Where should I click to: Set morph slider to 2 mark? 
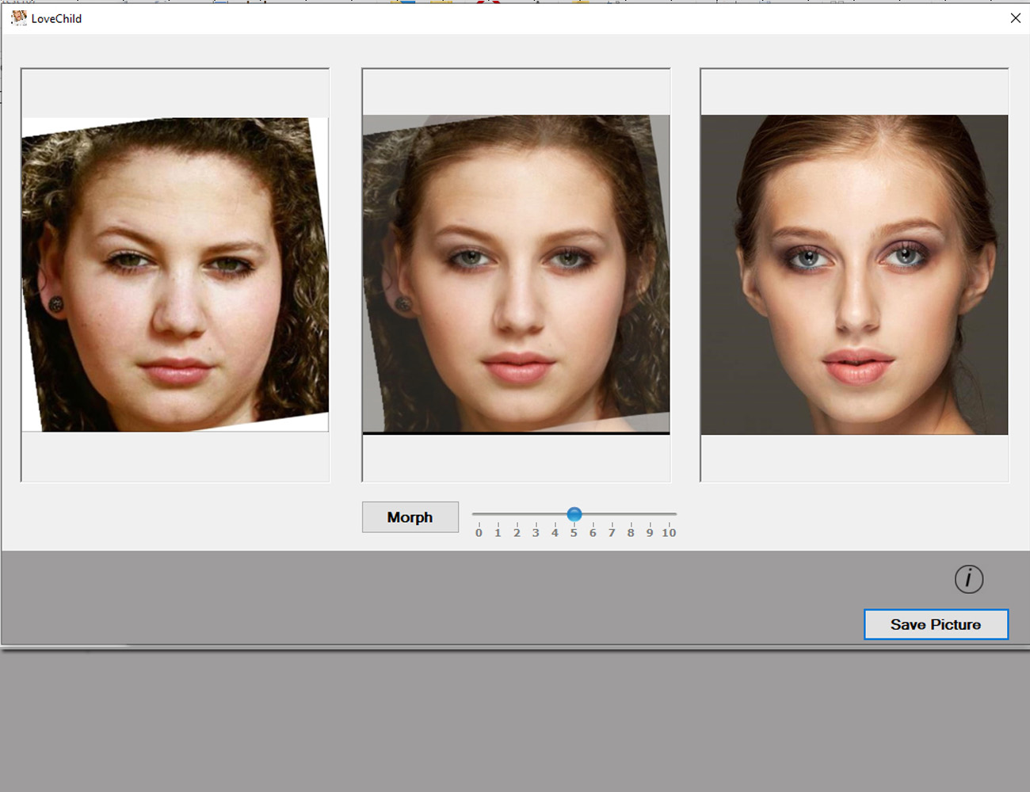click(517, 515)
